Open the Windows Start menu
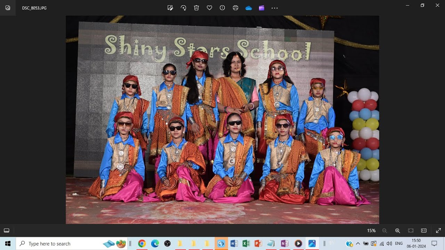 pos(8,243)
